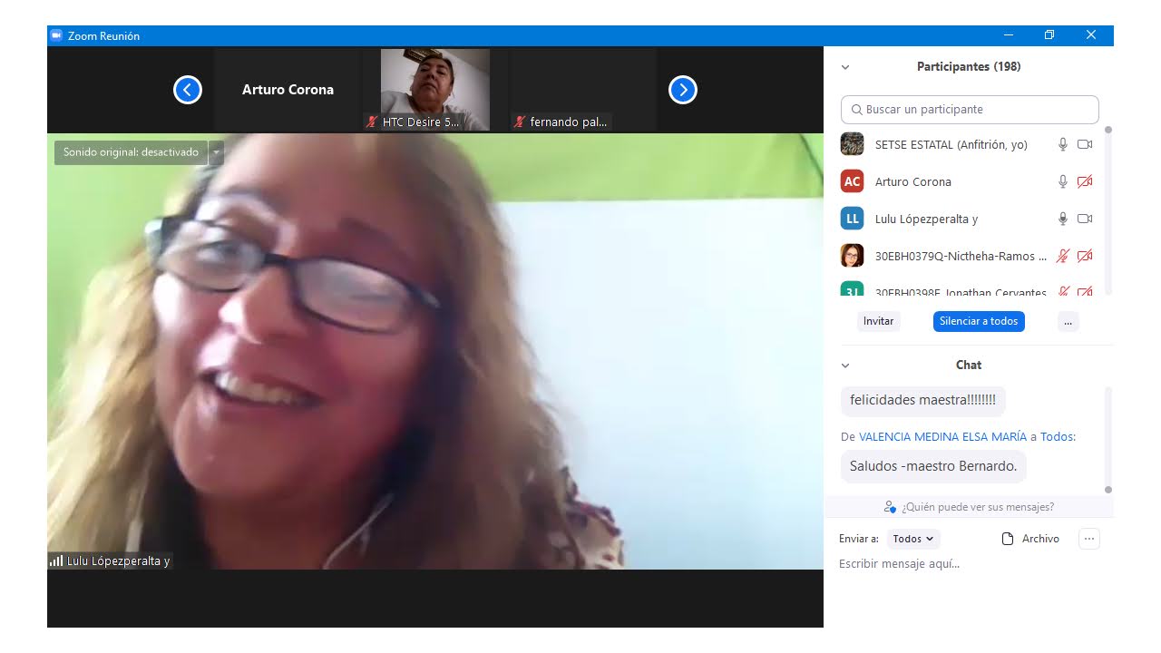Open more participant options ellipsis button
Screen dimensions: 1161x653
click(x=1068, y=321)
